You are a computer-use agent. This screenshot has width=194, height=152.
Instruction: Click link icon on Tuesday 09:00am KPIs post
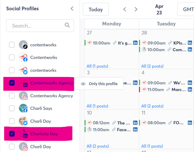[x=170, y=43]
